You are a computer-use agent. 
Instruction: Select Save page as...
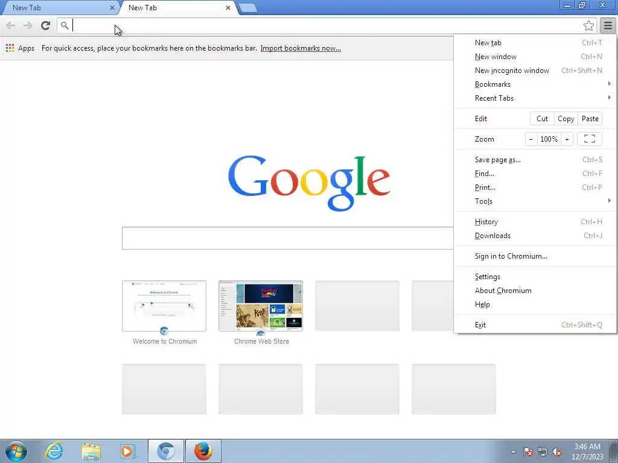point(535,159)
